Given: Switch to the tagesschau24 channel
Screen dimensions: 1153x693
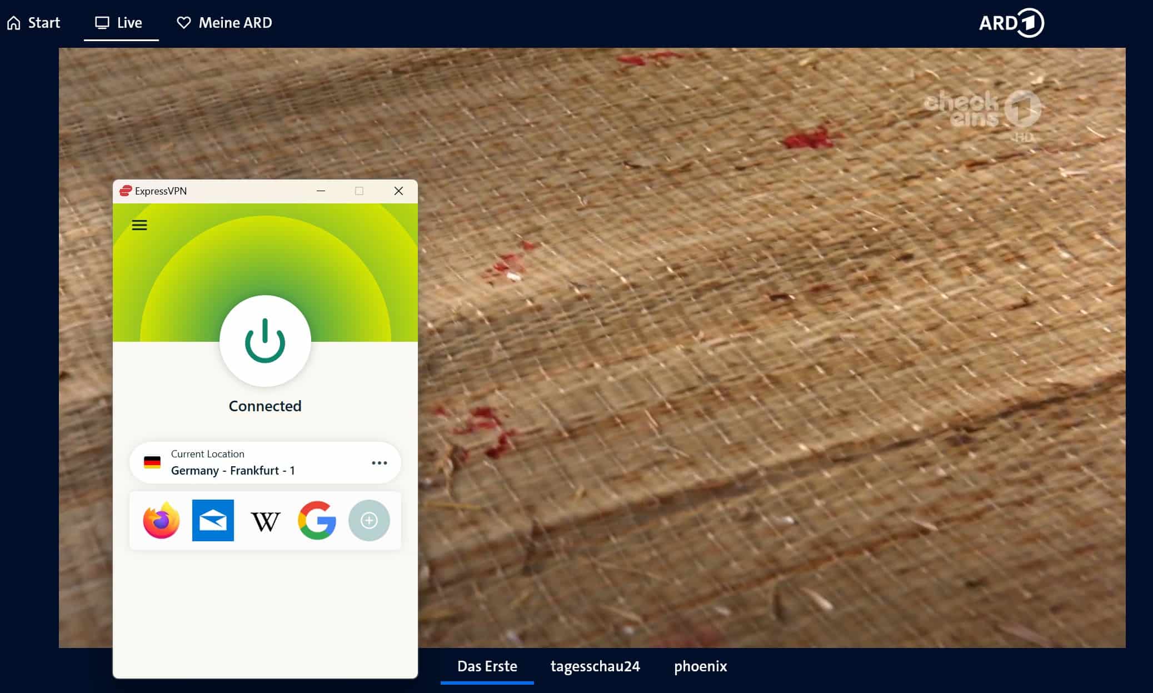Looking at the screenshot, I should 595,666.
